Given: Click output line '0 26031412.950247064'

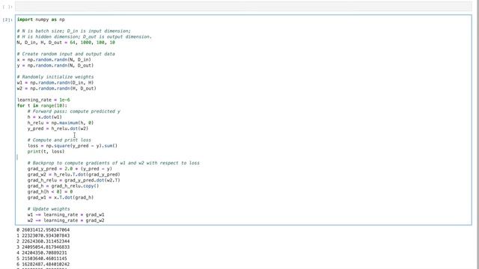Looking at the screenshot, I should (43, 230).
